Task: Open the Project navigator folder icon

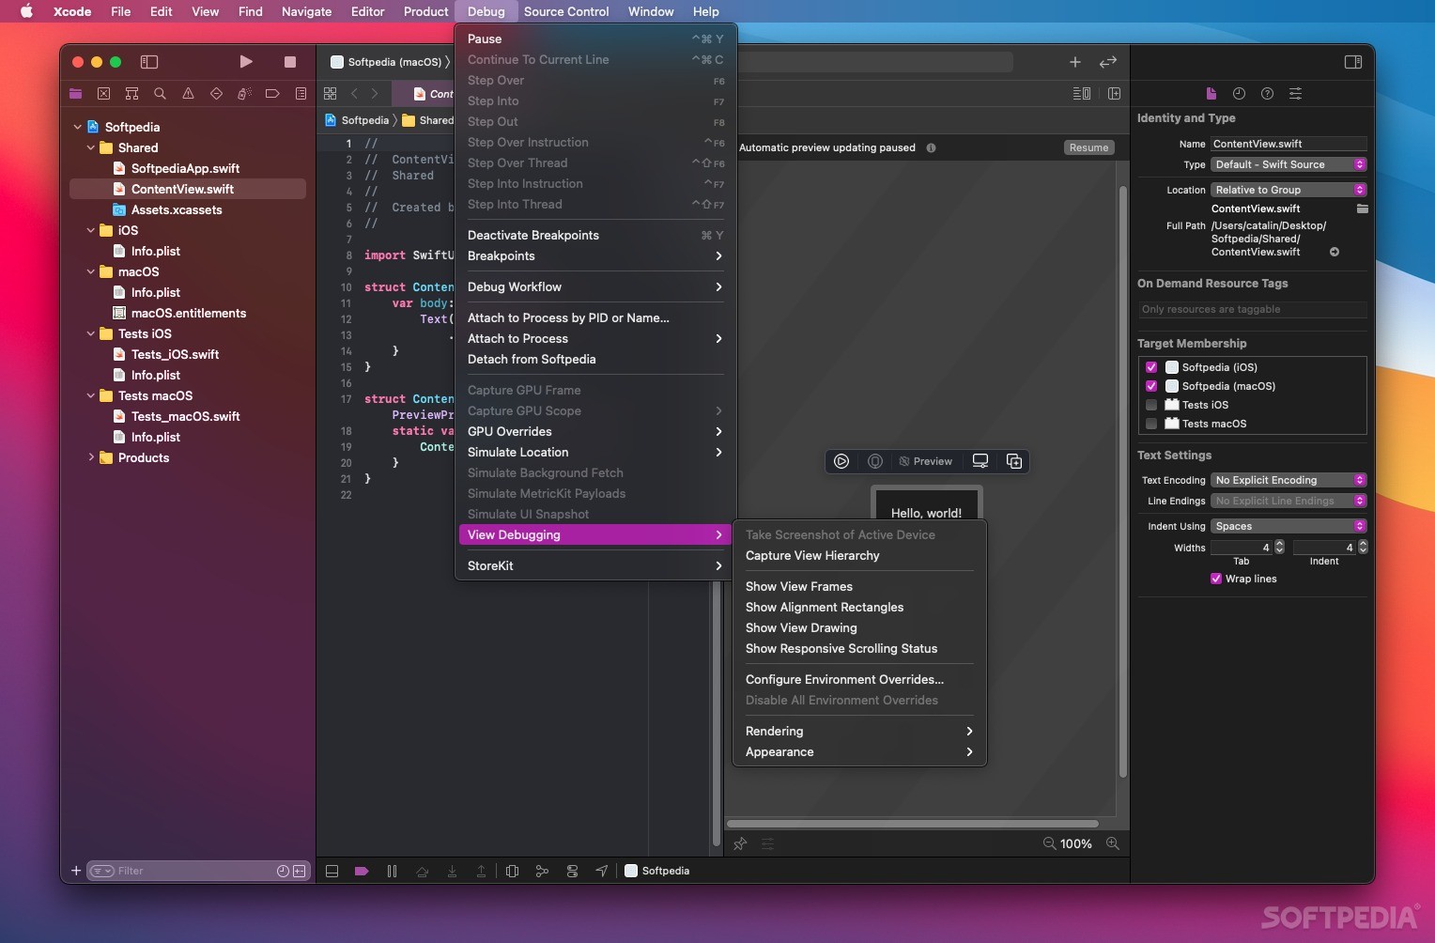Action: (76, 94)
